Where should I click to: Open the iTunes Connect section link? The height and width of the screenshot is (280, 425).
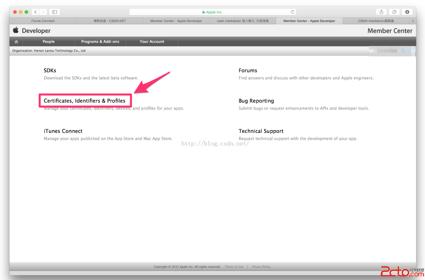click(63, 131)
